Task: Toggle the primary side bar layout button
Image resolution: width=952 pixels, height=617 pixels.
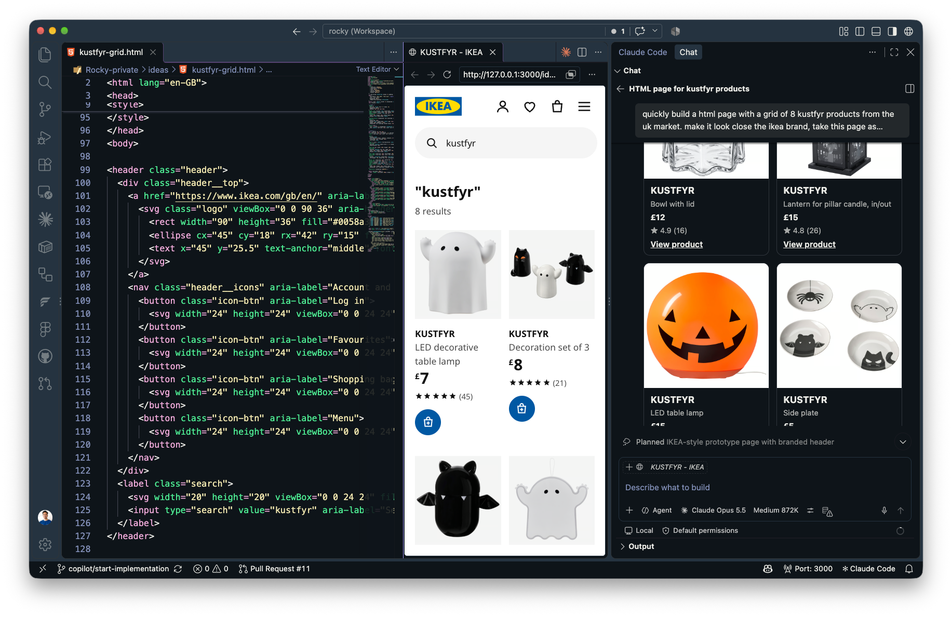Action: [x=860, y=31]
